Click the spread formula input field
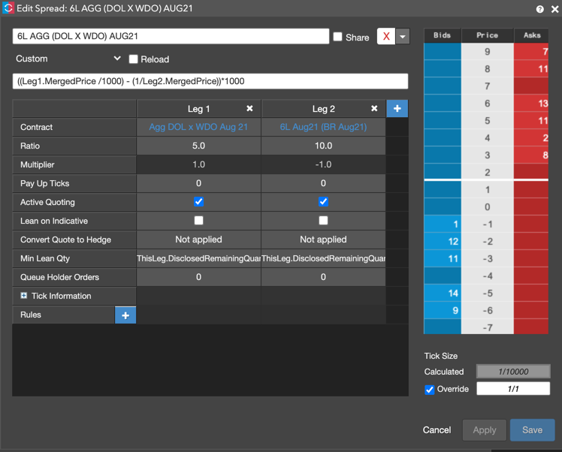This screenshot has width=562, height=452. pos(210,81)
